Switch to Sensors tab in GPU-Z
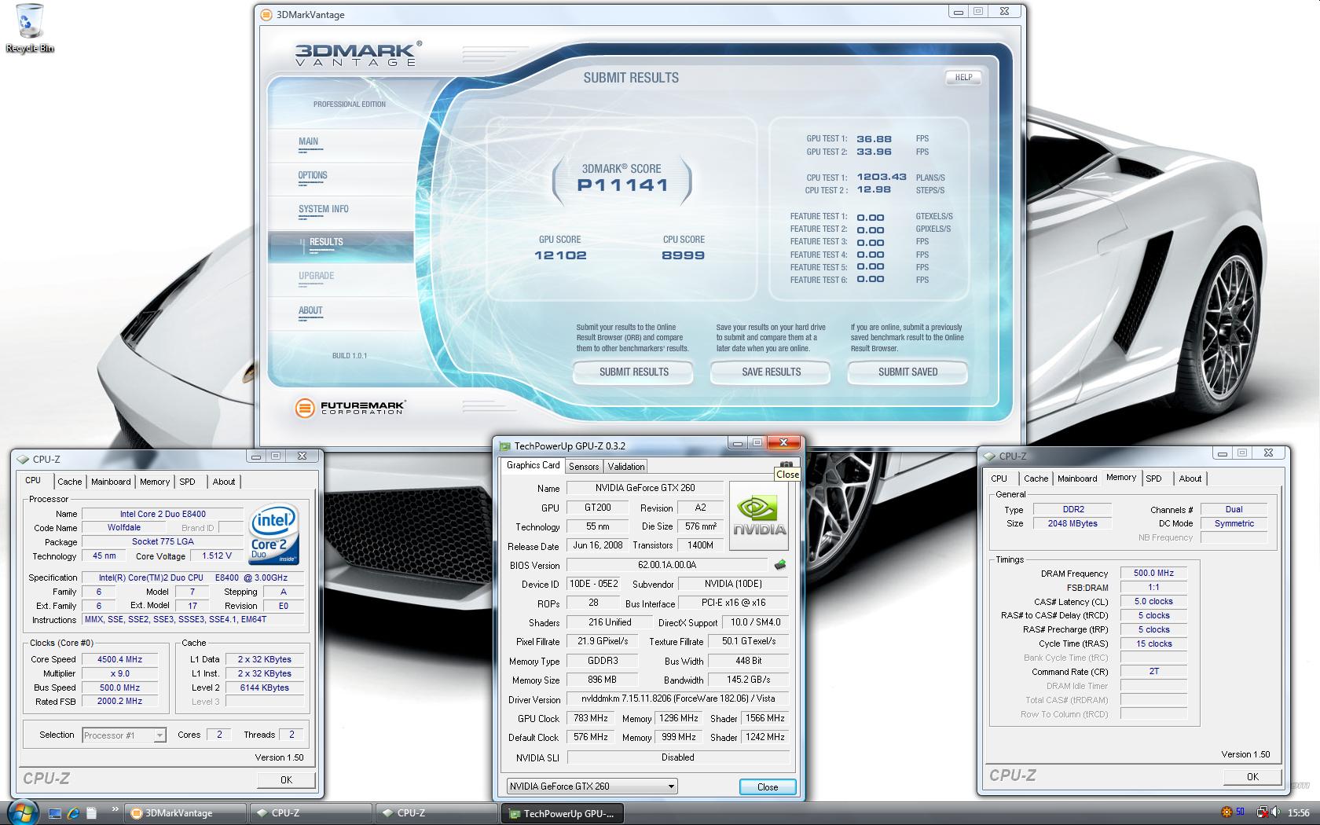1320x825 pixels. [x=584, y=466]
